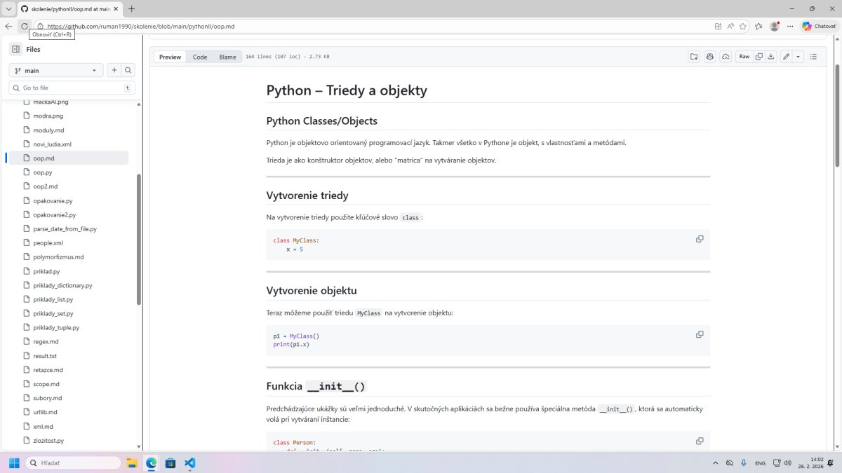Image resolution: width=842 pixels, height=473 pixels.
Task: Open polymorfizmus.md in file tree
Action: pos(58,257)
